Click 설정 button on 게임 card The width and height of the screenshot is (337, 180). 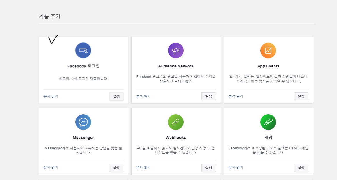(x=301, y=168)
